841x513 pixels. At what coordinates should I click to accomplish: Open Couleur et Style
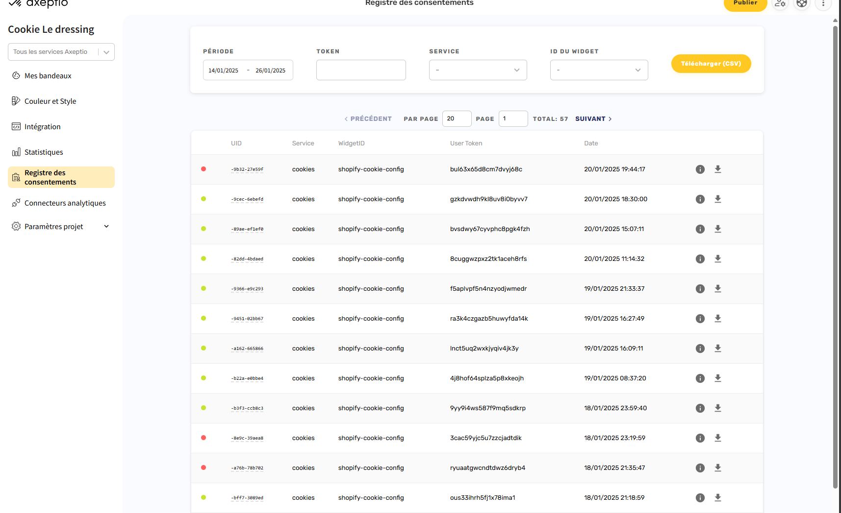click(x=51, y=101)
